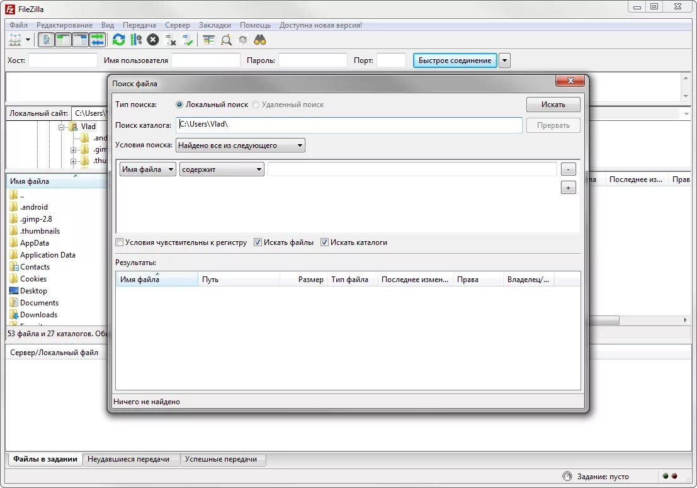Open the Site Manager
Viewport: 697px width, 488px height.
[x=14, y=40]
